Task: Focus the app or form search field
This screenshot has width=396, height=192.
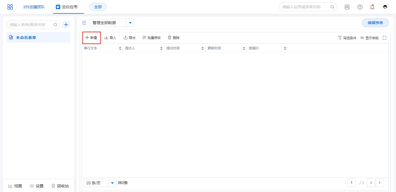Action: (x=305, y=7)
